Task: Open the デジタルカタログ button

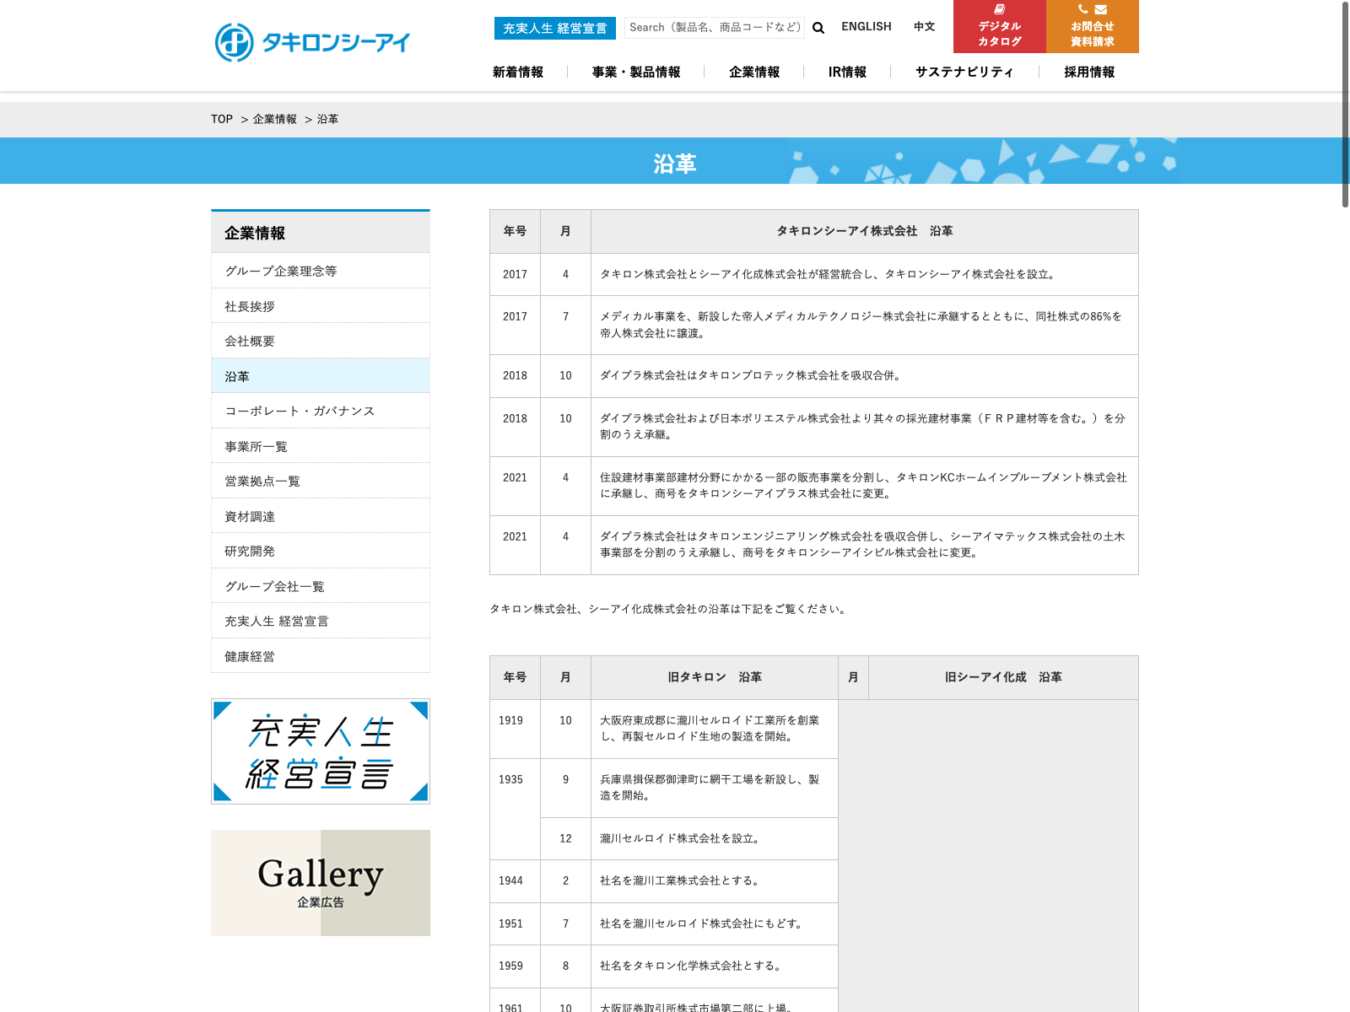Action: 1000,26
